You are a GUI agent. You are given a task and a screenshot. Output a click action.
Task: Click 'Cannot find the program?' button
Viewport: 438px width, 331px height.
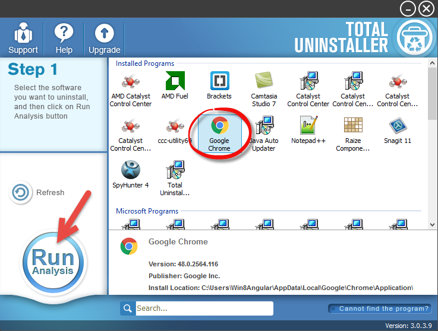point(380,308)
